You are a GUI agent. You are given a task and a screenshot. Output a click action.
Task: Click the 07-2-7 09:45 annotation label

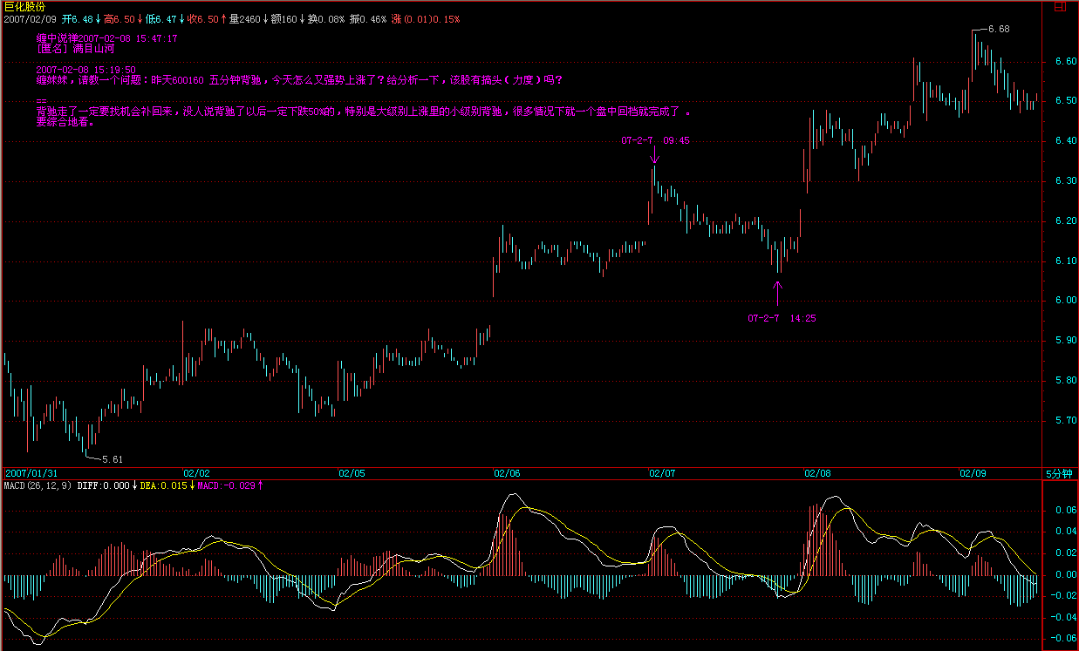(x=655, y=140)
